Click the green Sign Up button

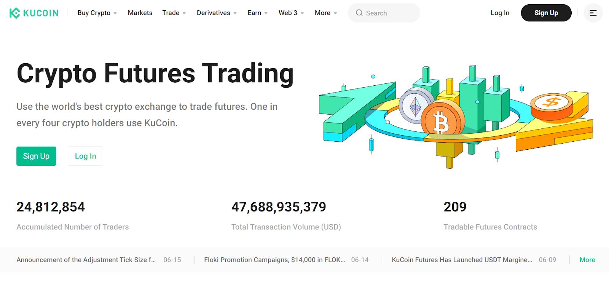[36, 156]
